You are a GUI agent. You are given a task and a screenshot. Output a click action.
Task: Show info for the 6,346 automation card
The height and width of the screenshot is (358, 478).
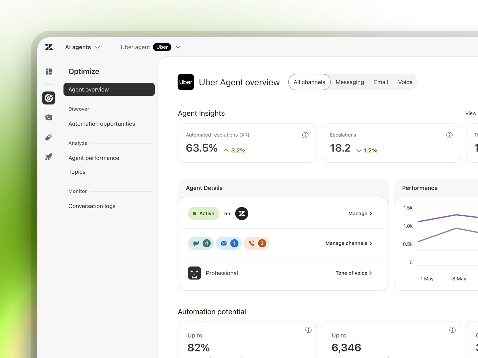click(x=452, y=330)
